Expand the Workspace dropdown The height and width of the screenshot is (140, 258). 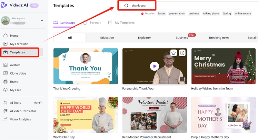coord(42,21)
